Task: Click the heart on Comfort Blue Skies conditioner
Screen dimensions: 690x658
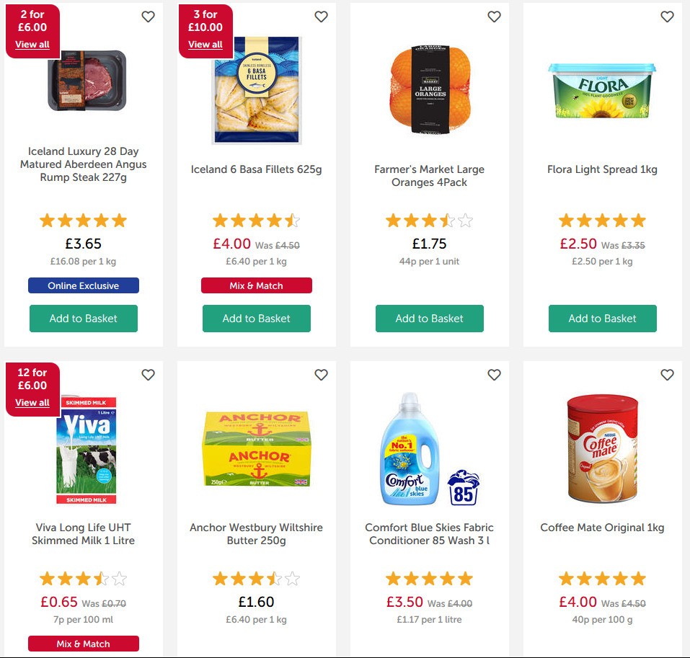Action: [x=494, y=375]
